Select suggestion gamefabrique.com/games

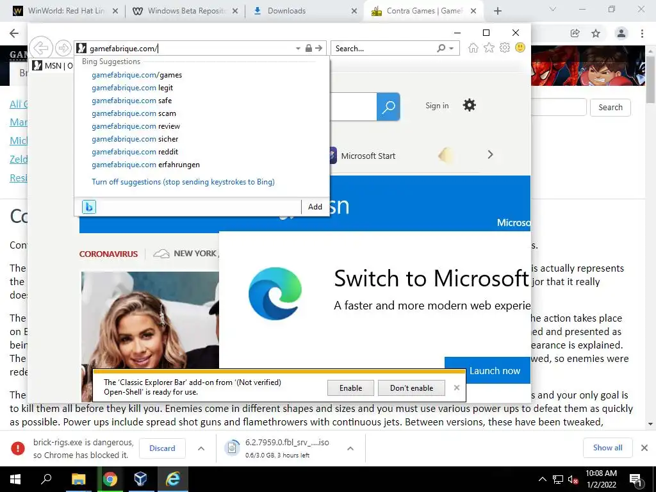click(x=137, y=75)
